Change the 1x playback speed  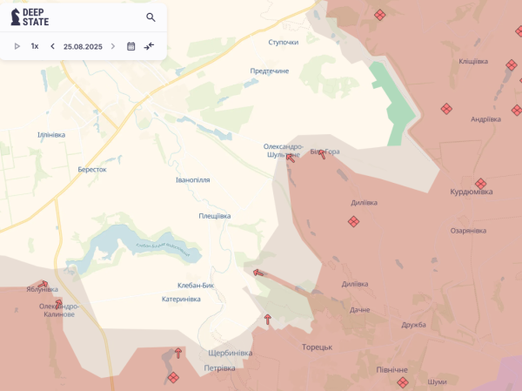[x=35, y=46]
